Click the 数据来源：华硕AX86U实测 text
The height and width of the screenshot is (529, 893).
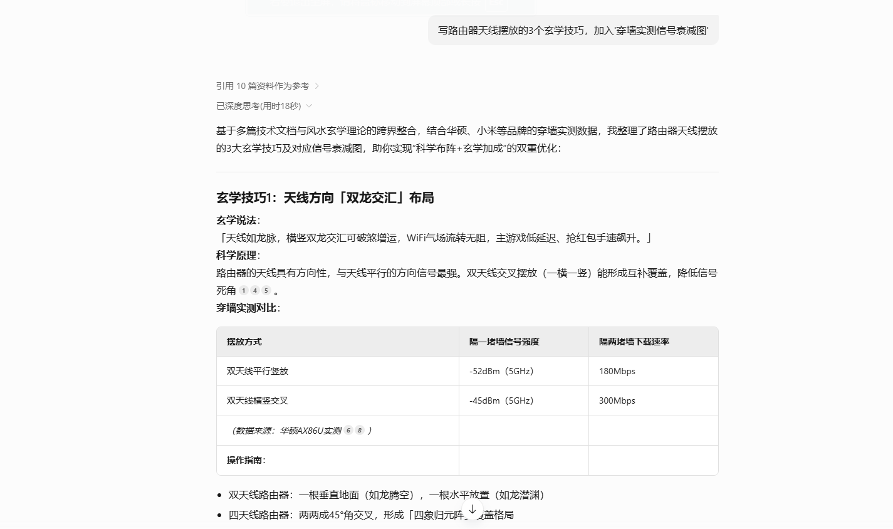[x=287, y=431]
